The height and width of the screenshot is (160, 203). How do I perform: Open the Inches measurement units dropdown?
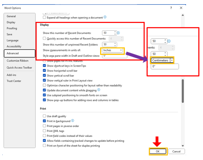click(112, 50)
